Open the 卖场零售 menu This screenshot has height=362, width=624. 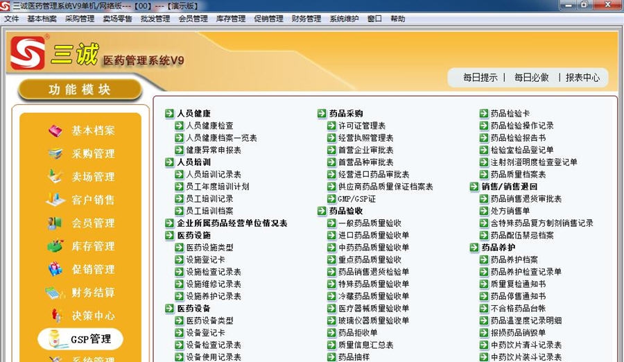coord(117,19)
